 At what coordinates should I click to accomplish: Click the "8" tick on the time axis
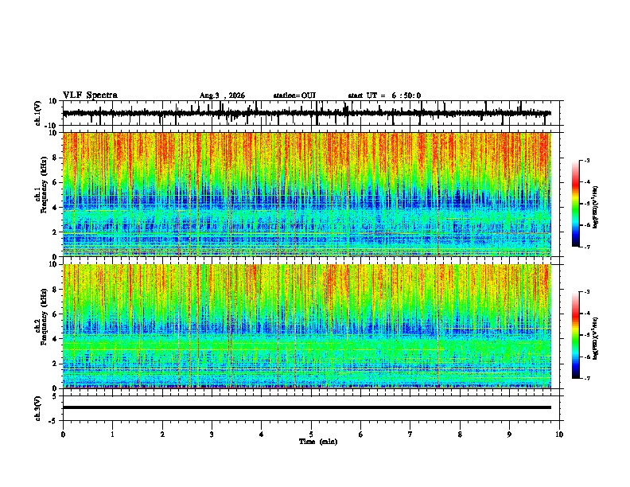(460, 434)
